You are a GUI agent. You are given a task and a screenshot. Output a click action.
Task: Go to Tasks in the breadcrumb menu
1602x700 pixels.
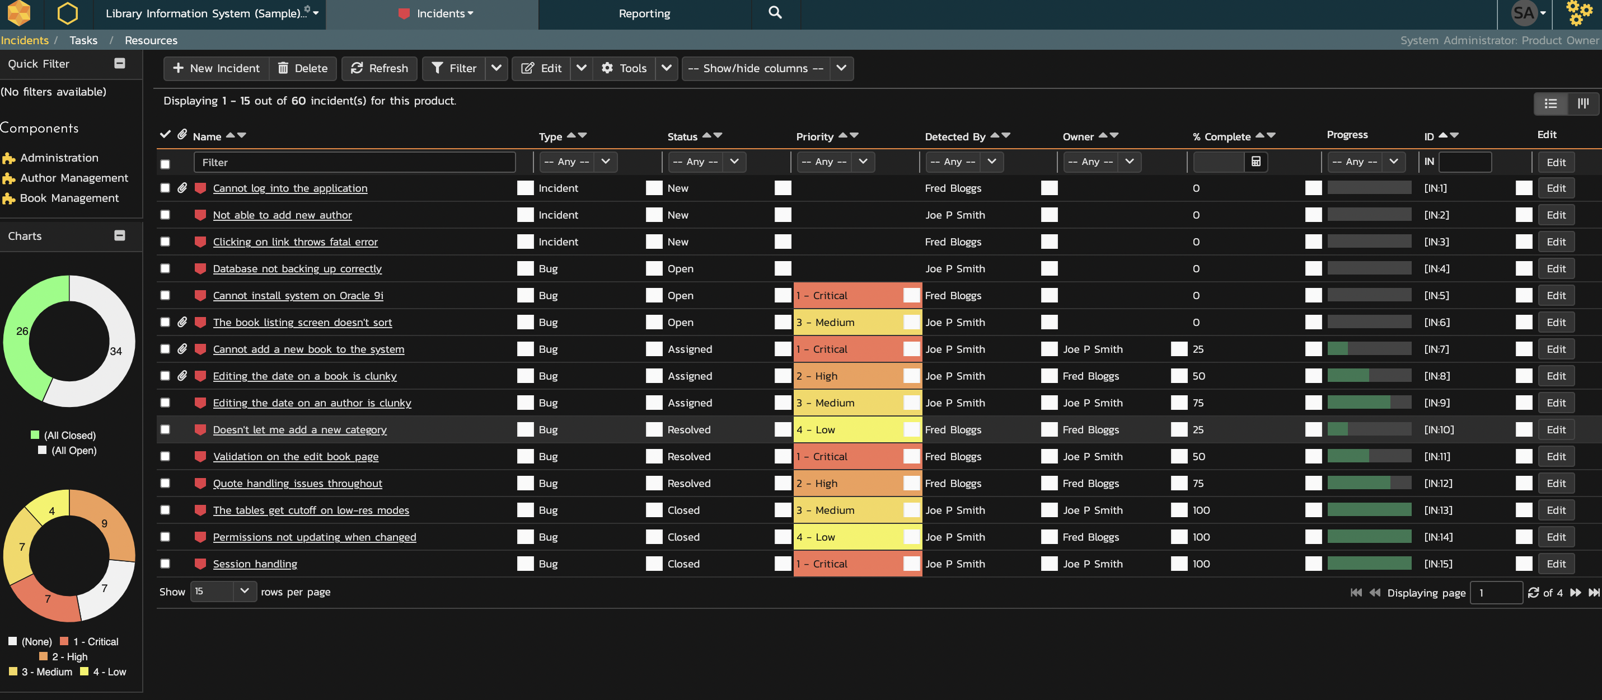[x=83, y=40]
